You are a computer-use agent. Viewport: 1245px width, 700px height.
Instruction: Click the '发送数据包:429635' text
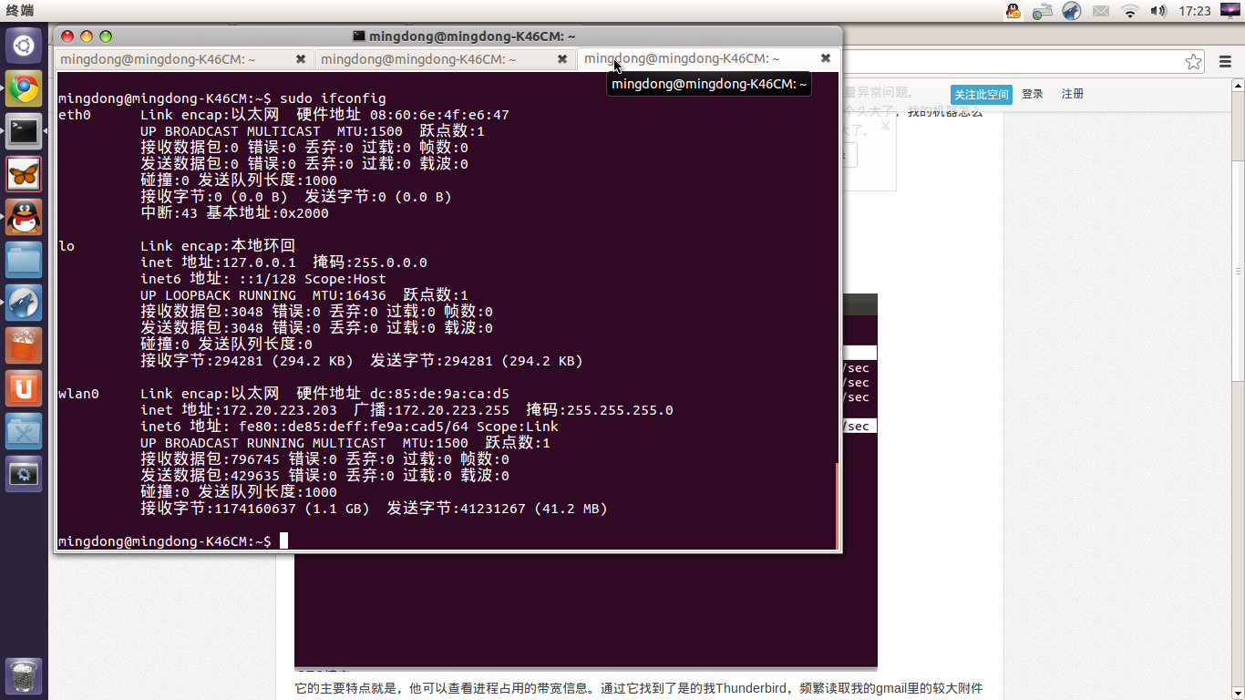[210, 476]
